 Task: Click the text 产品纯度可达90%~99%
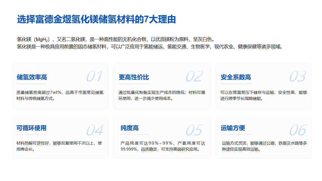click(x=147, y=143)
